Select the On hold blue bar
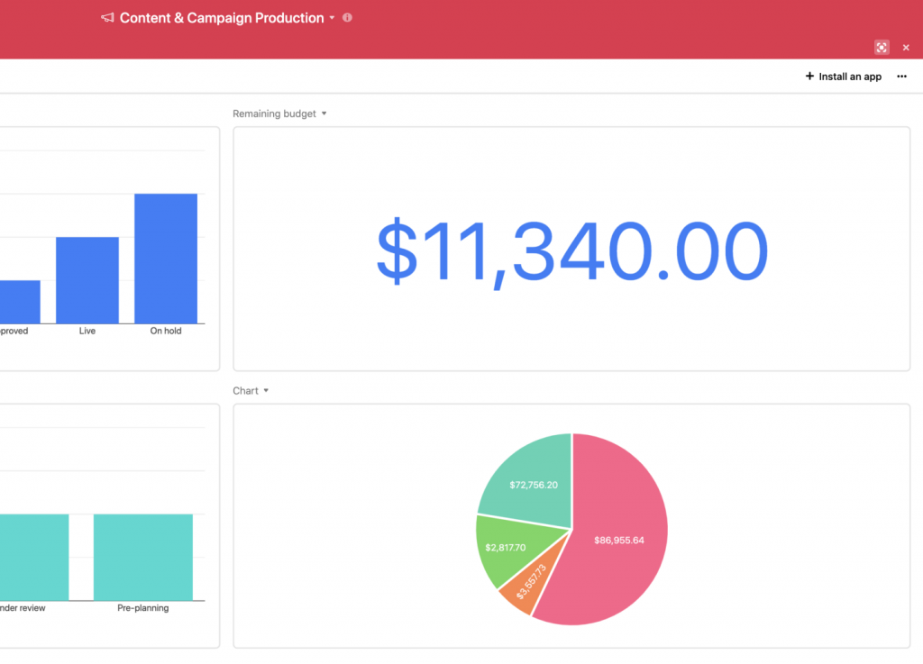The image size is (923, 664). point(166,259)
